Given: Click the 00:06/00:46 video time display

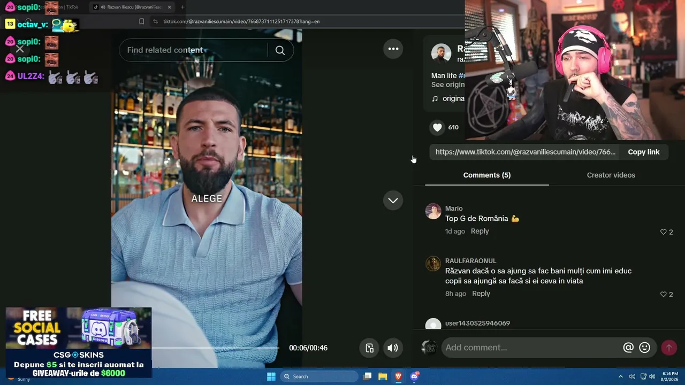Looking at the screenshot, I should tap(308, 348).
